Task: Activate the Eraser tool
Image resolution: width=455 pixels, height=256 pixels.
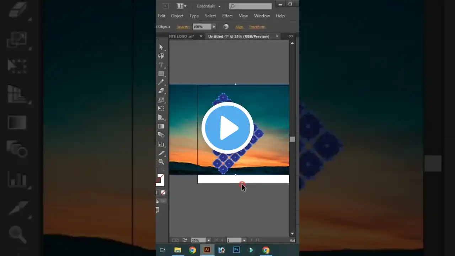Action: [161, 91]
